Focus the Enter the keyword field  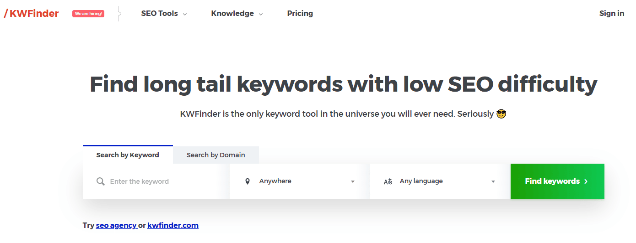156,181
